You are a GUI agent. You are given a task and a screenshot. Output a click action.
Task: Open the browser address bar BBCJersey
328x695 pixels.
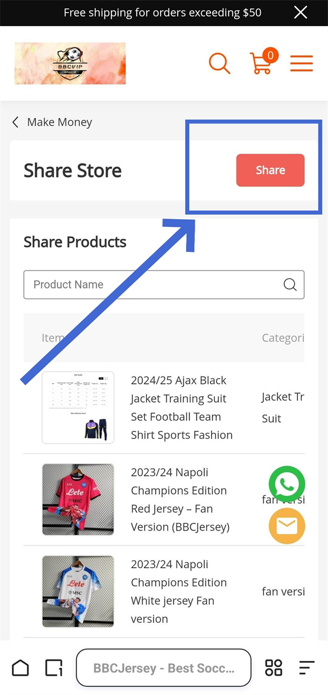pos(163,668)
